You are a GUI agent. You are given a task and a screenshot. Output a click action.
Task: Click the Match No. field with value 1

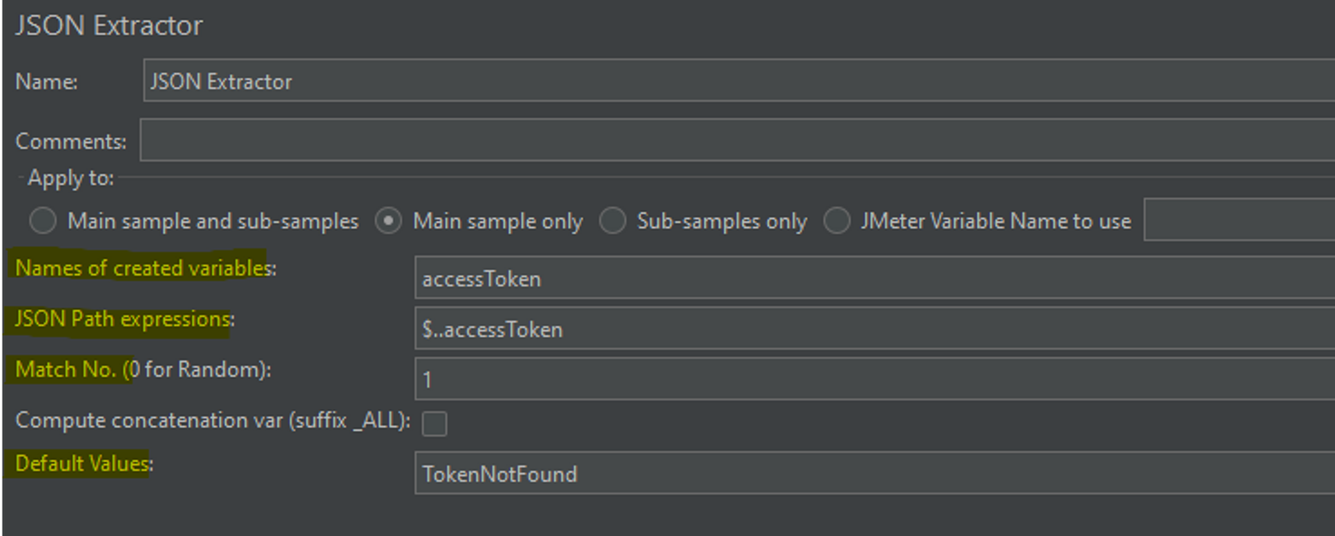872,379
